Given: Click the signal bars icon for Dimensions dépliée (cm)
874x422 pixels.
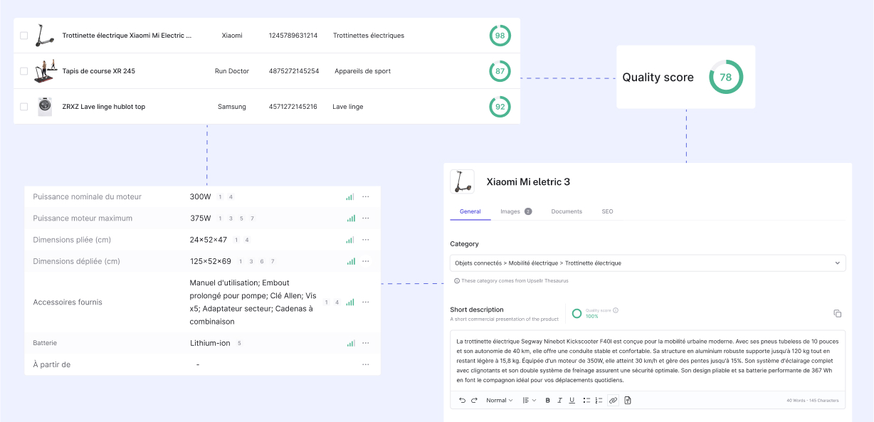Looking at the screenshot, I should [x=351, y=261].
